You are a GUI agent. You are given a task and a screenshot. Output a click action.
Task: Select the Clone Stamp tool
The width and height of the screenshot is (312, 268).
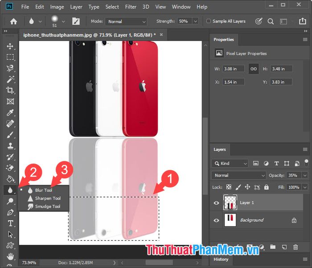tap(10, 146)
